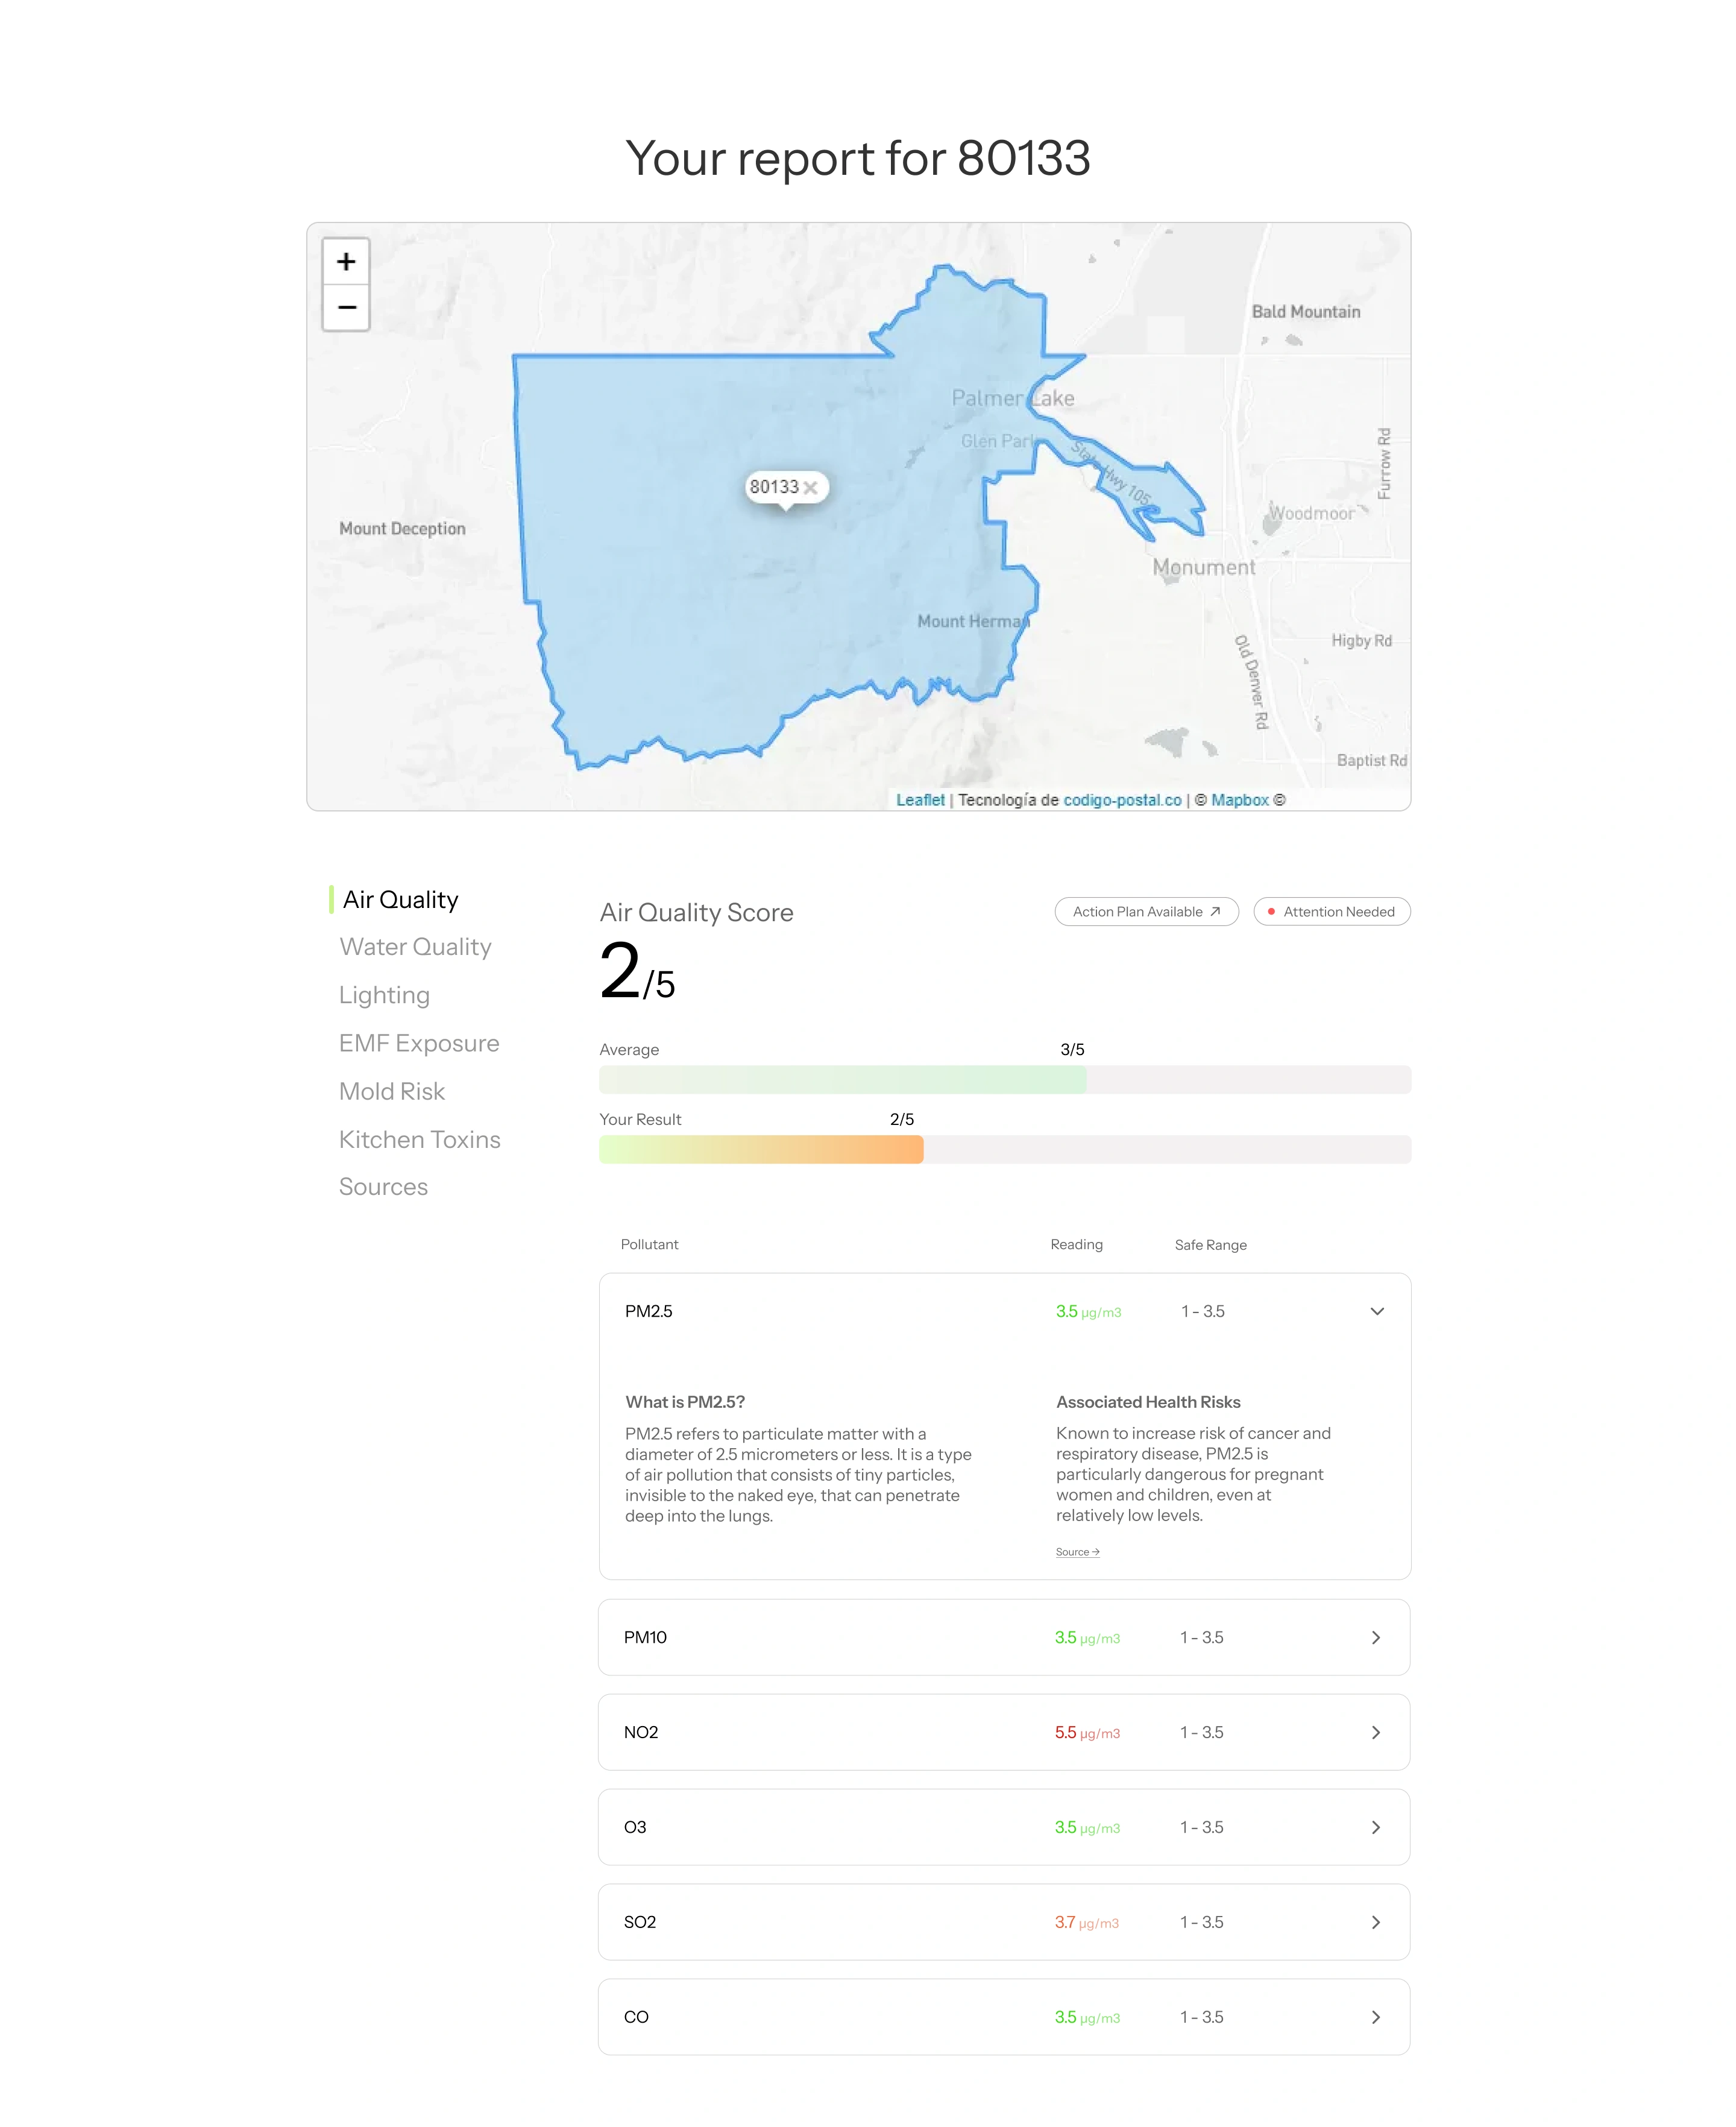Expand the O3 row chevron
This screenshot has width=1736, height=2127.
tap(1375, 1827)
